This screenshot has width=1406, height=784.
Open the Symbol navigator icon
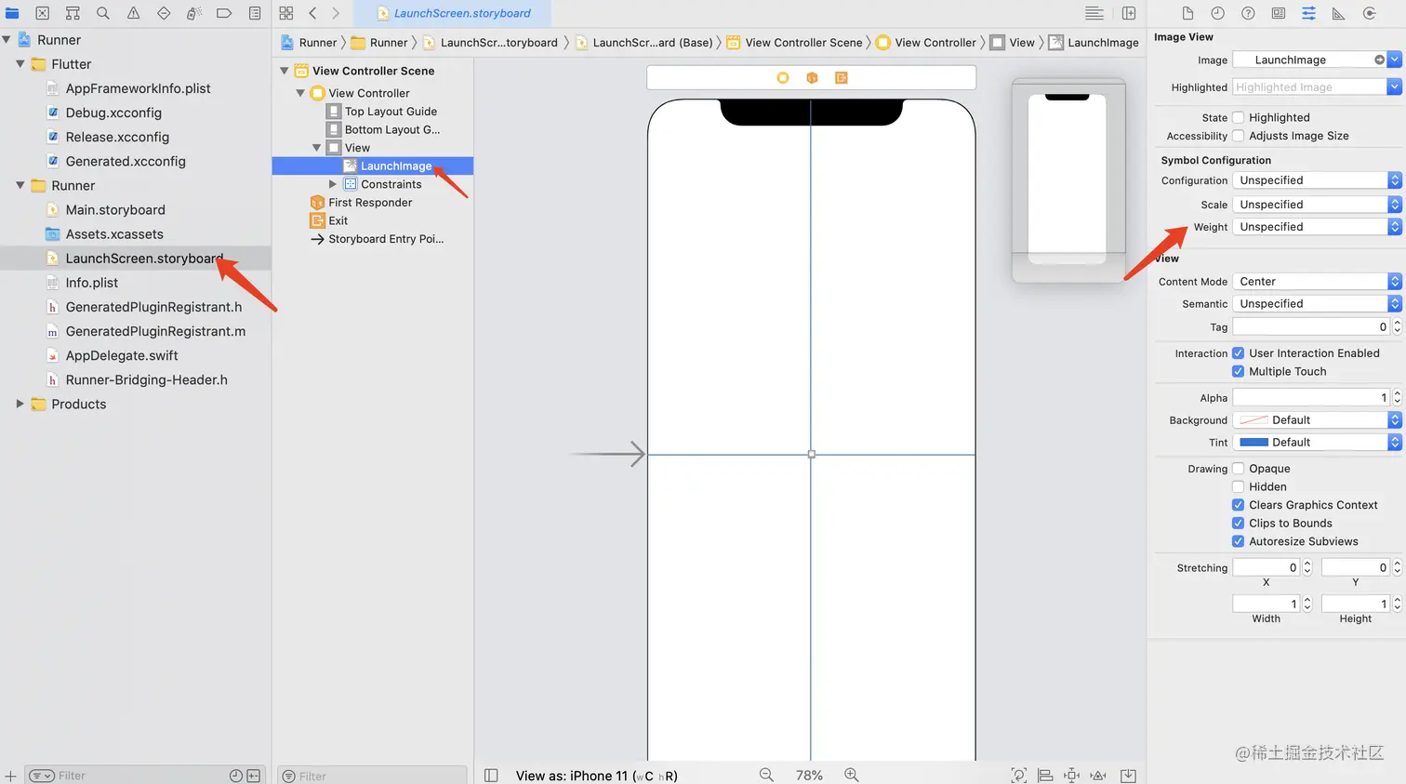[73, 13]
